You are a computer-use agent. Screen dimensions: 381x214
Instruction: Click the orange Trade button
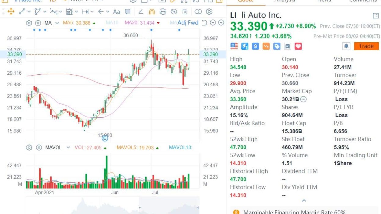coord(366,46)
